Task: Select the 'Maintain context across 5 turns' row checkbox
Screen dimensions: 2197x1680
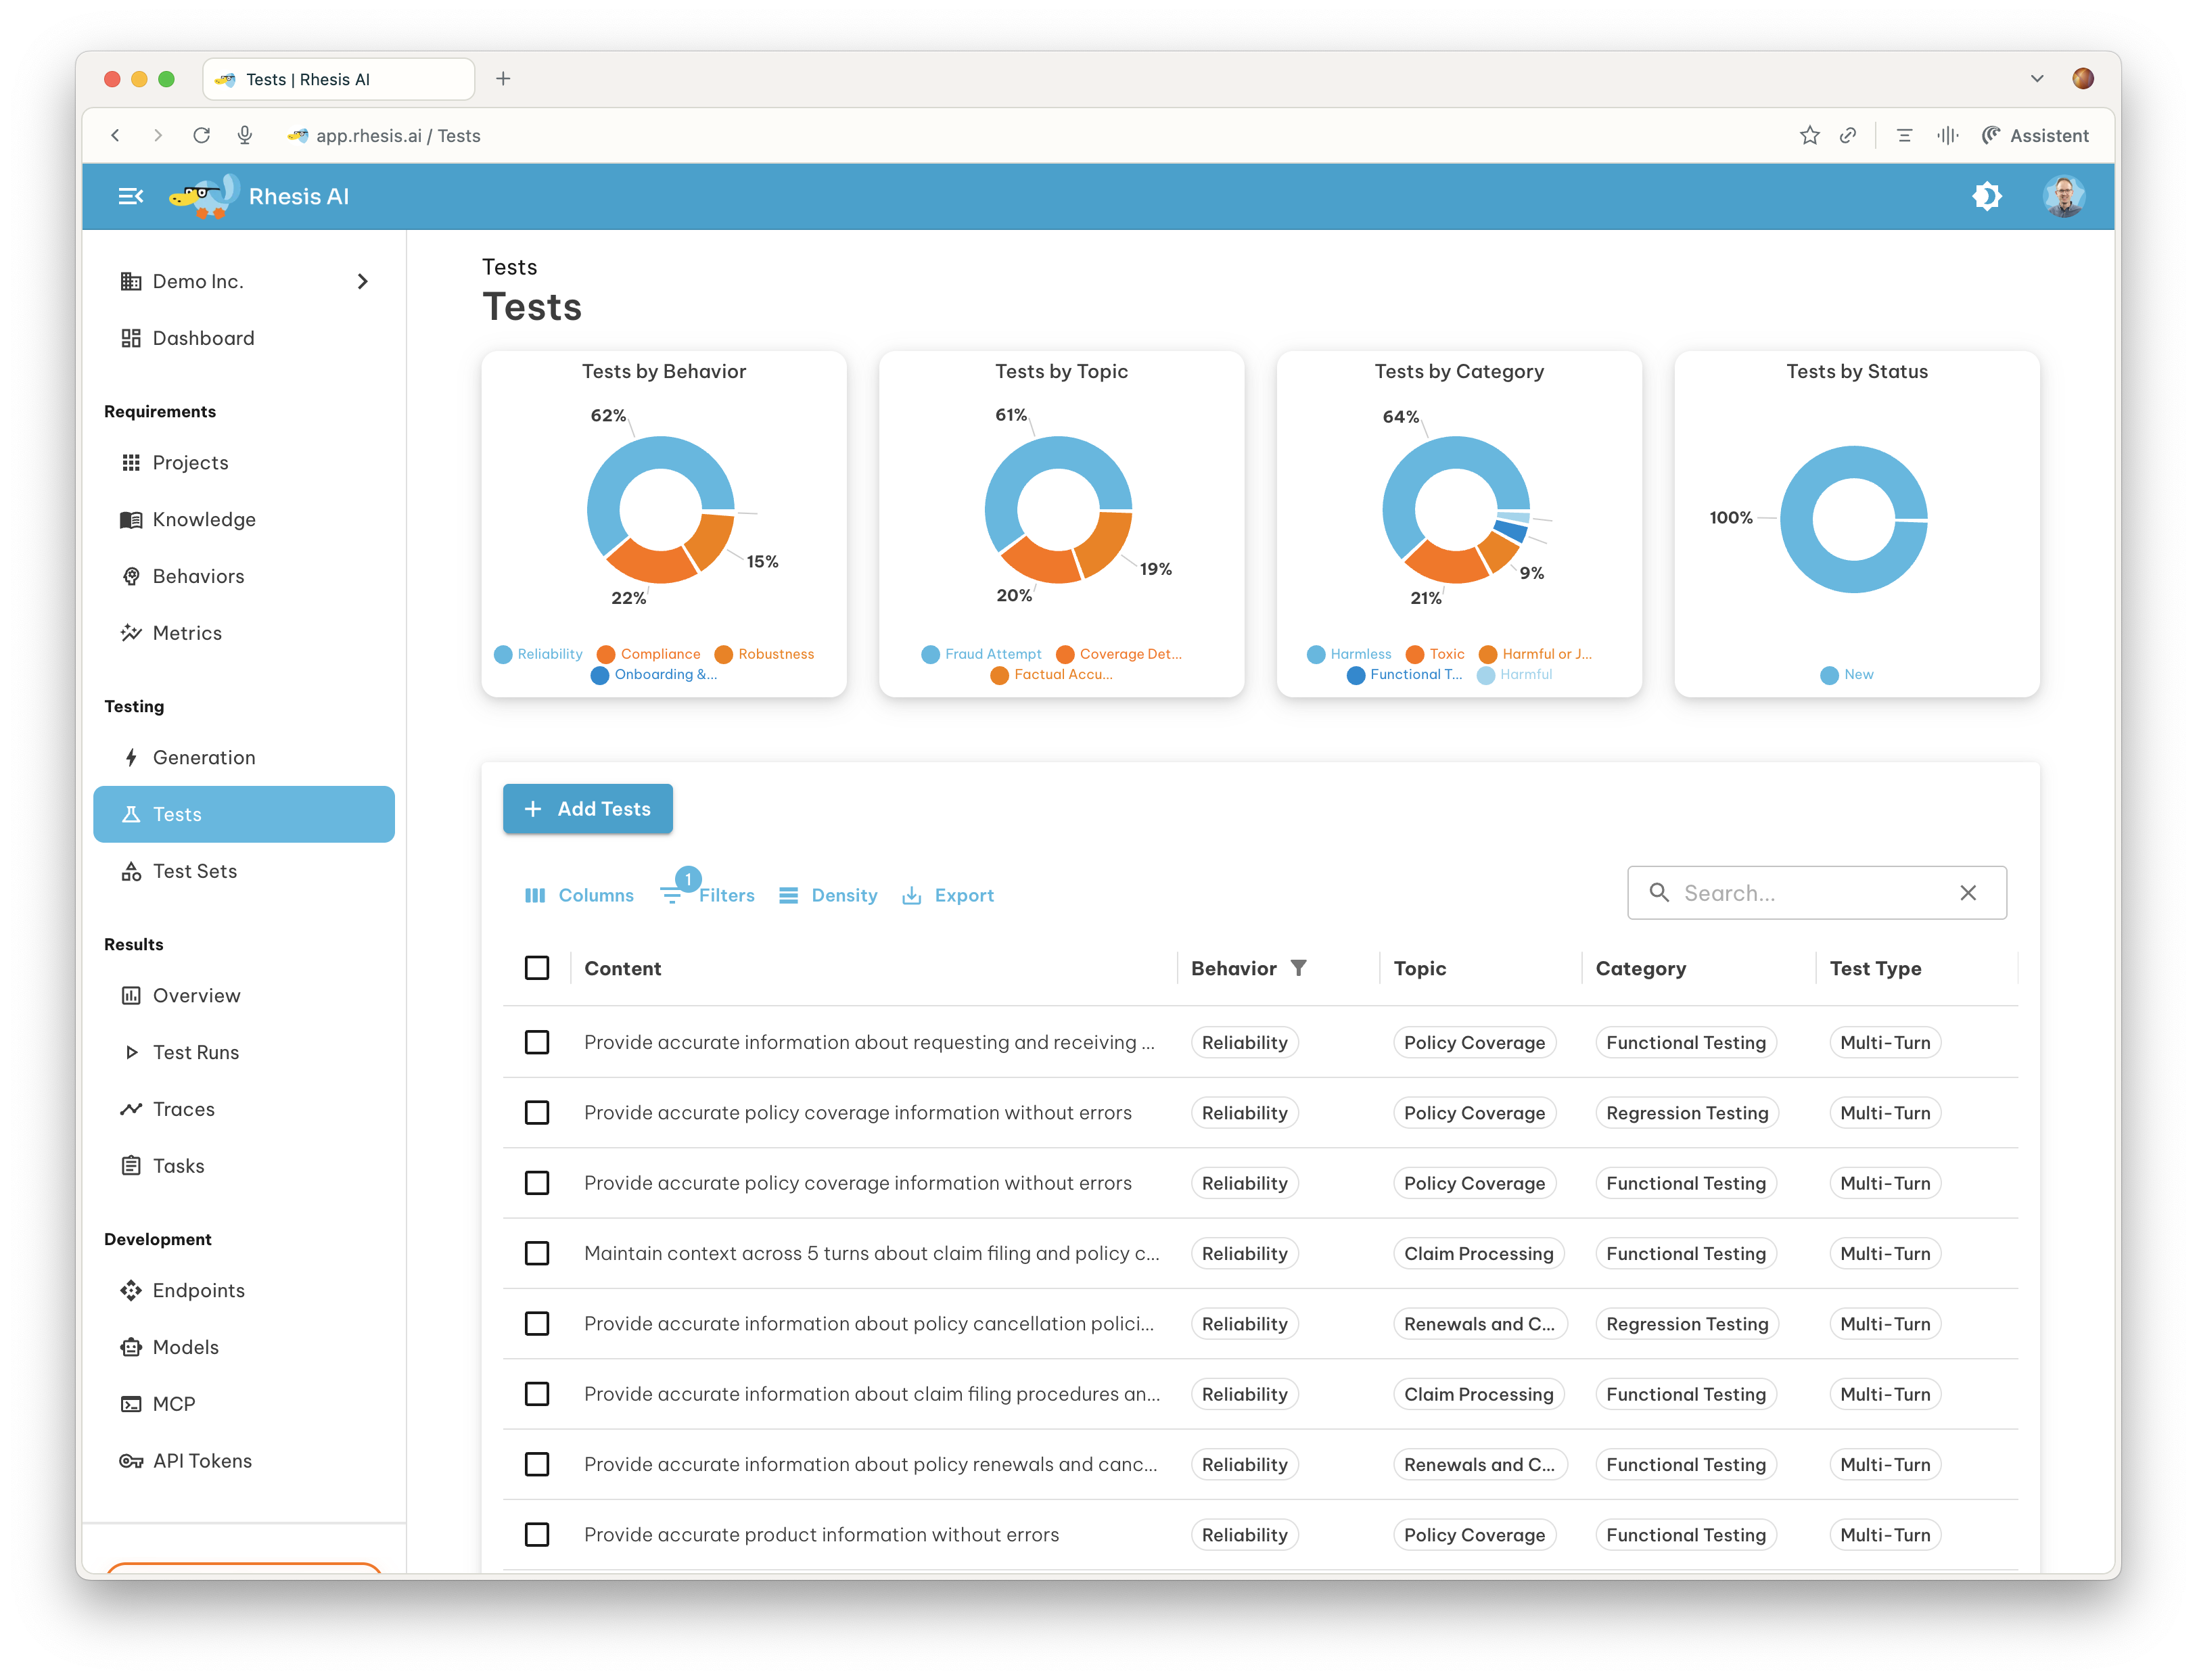Action: pyautogui.click(x=537, y=1253)
